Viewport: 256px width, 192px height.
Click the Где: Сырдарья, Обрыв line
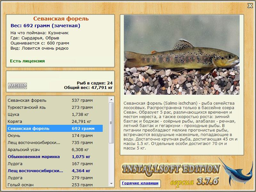pos(35,38)
